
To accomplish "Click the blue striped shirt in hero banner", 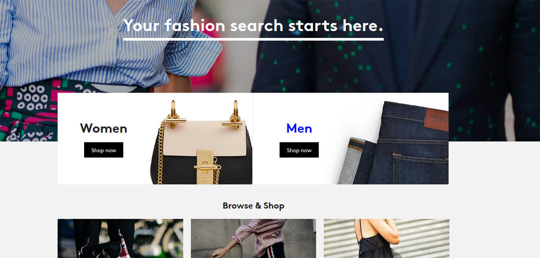I will coord(103,43).
